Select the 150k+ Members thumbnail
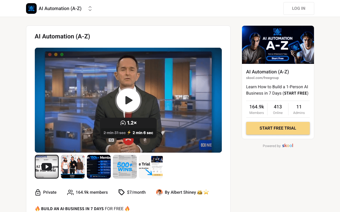Image resolution: width=340 pixels, height=212 pixels. [x=99, y=167]
